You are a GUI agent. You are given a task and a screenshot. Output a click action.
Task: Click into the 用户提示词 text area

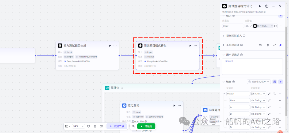[252, 66]
